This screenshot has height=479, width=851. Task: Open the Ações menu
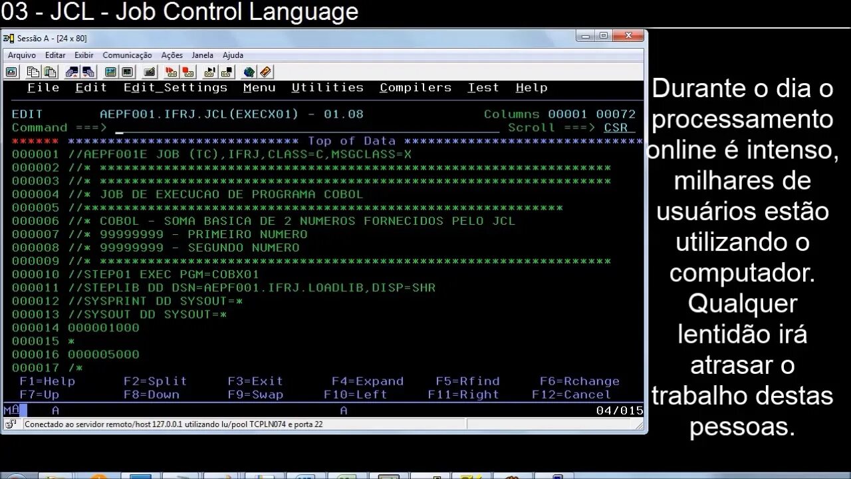(172, 55)
